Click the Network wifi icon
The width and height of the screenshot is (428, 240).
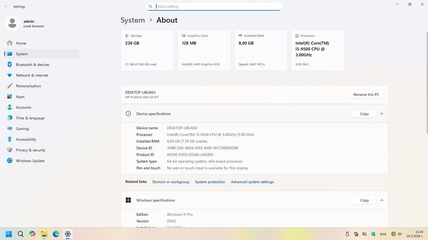[x=9, y=75]
